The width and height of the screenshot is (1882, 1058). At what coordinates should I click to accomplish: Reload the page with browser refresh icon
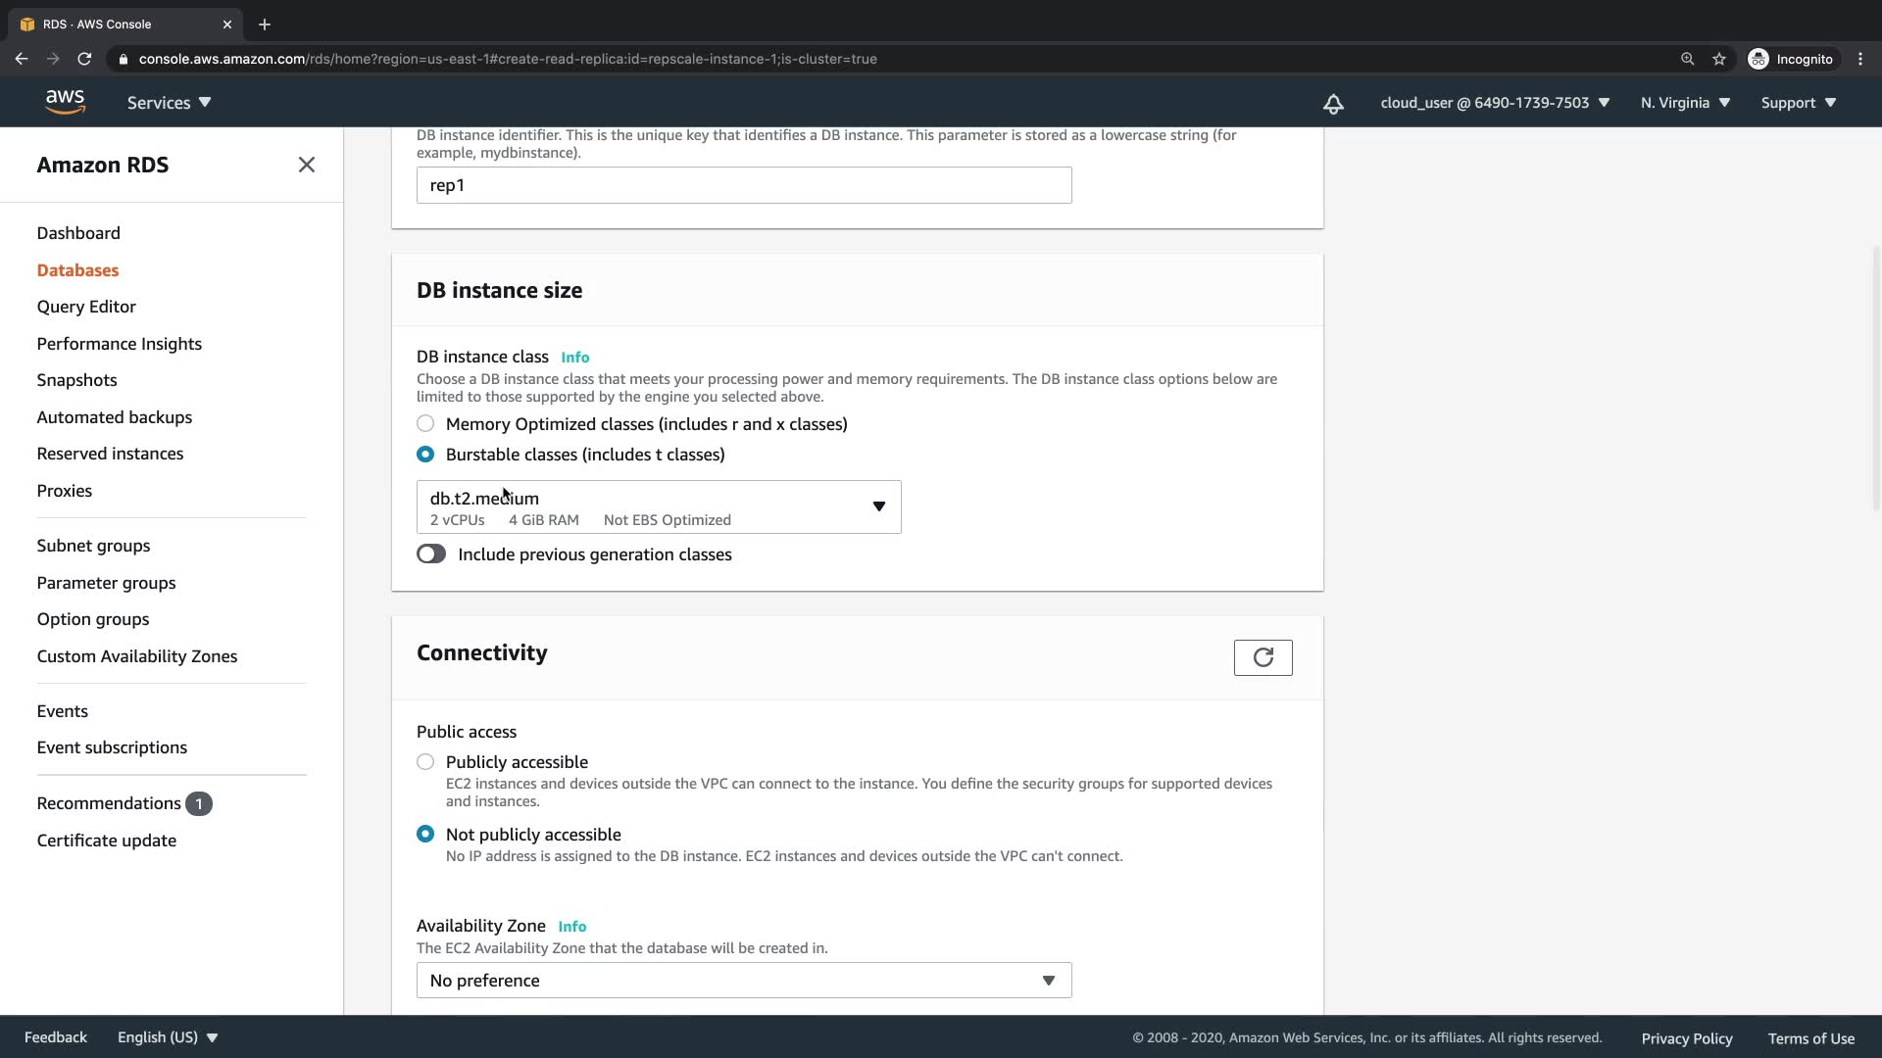(84, 59)
